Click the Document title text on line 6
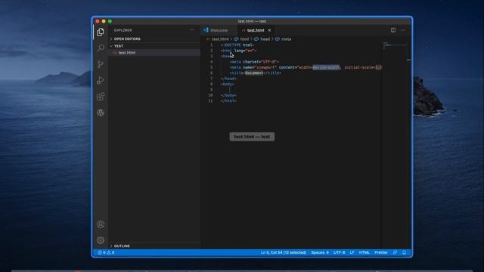The height and width of the screenshot is (272, 484). [x=254, y=73]
